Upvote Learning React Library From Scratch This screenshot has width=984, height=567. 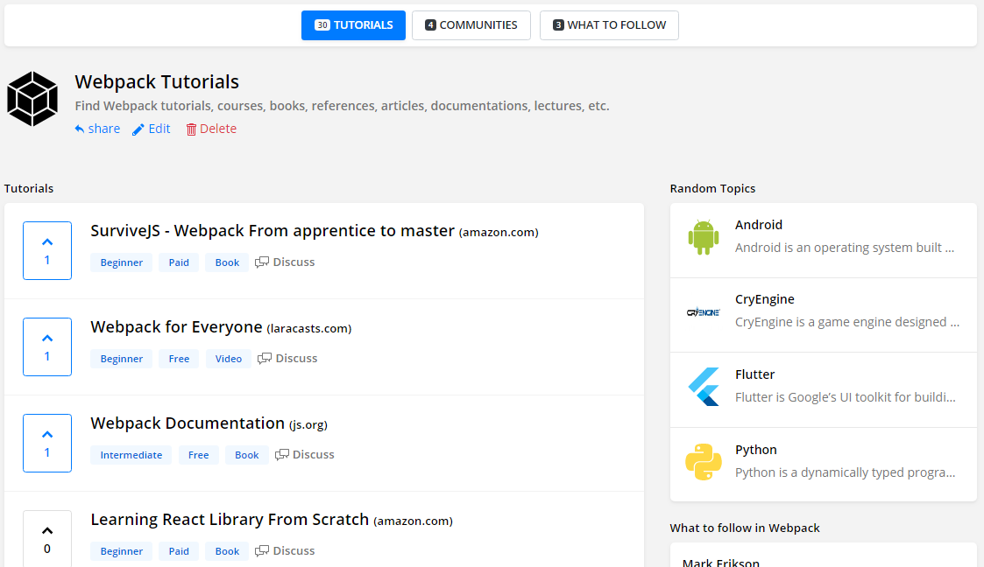[47, 539]
